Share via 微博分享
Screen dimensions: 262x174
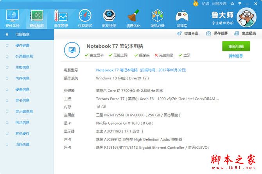tap(187, 33)
